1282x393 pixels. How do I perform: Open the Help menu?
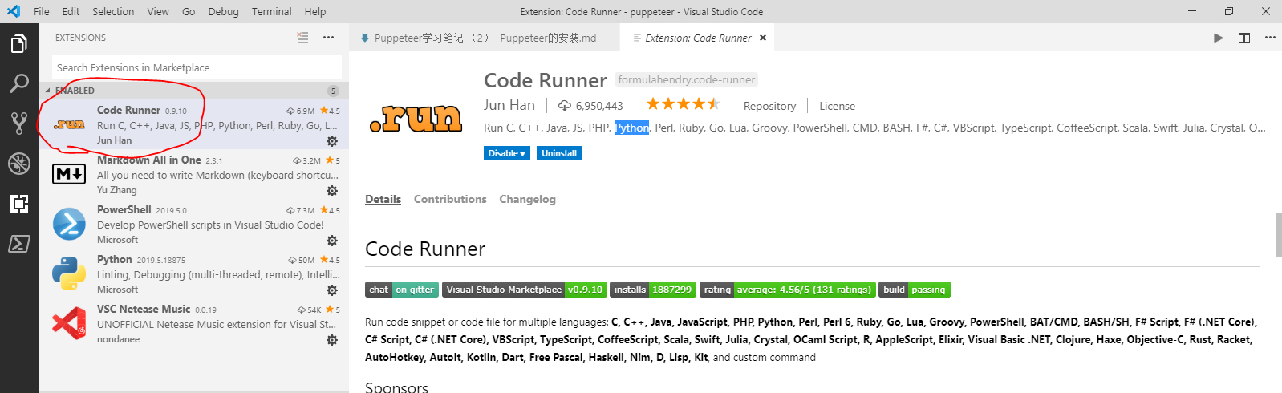click(x=315, y=11)
